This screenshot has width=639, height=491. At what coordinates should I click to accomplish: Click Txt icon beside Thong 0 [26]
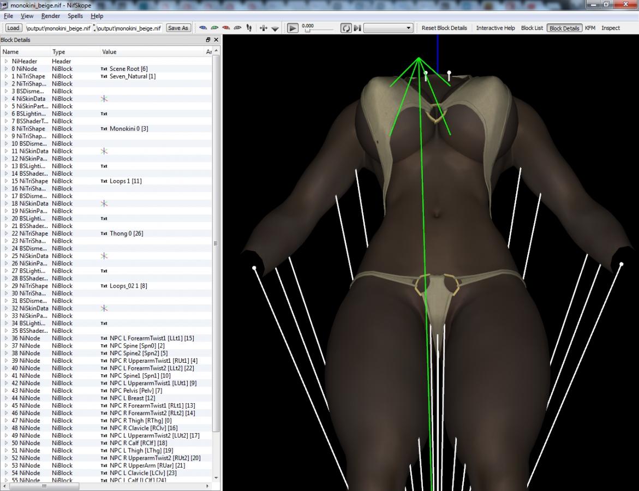[104, 233]
